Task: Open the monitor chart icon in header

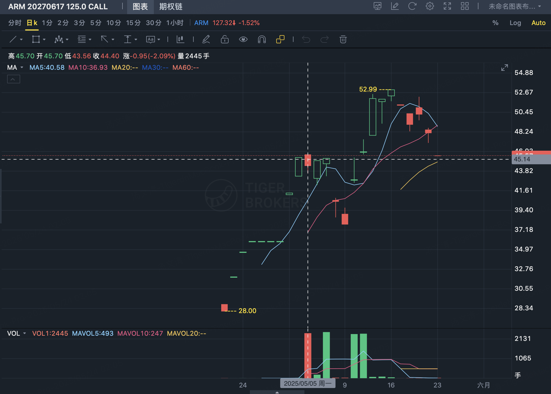Action: click(x=378, y=6)
